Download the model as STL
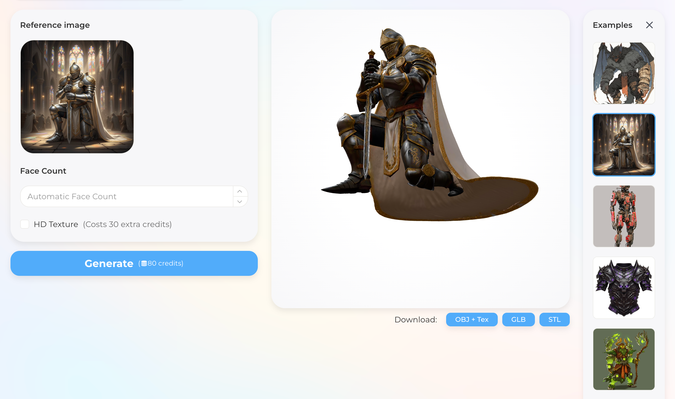Screen dimensions: 675x399 click(x=554, y=319)
